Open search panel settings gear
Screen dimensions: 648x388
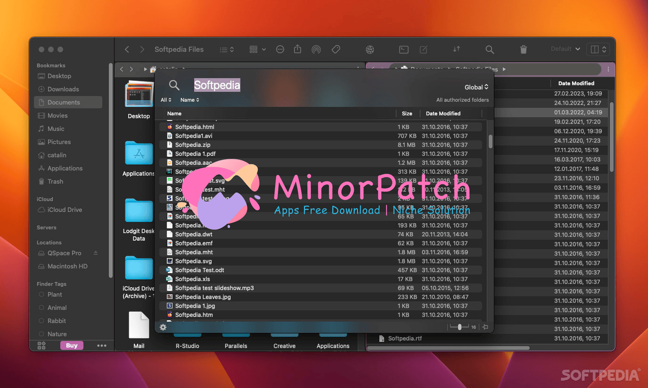coord(163,327)
